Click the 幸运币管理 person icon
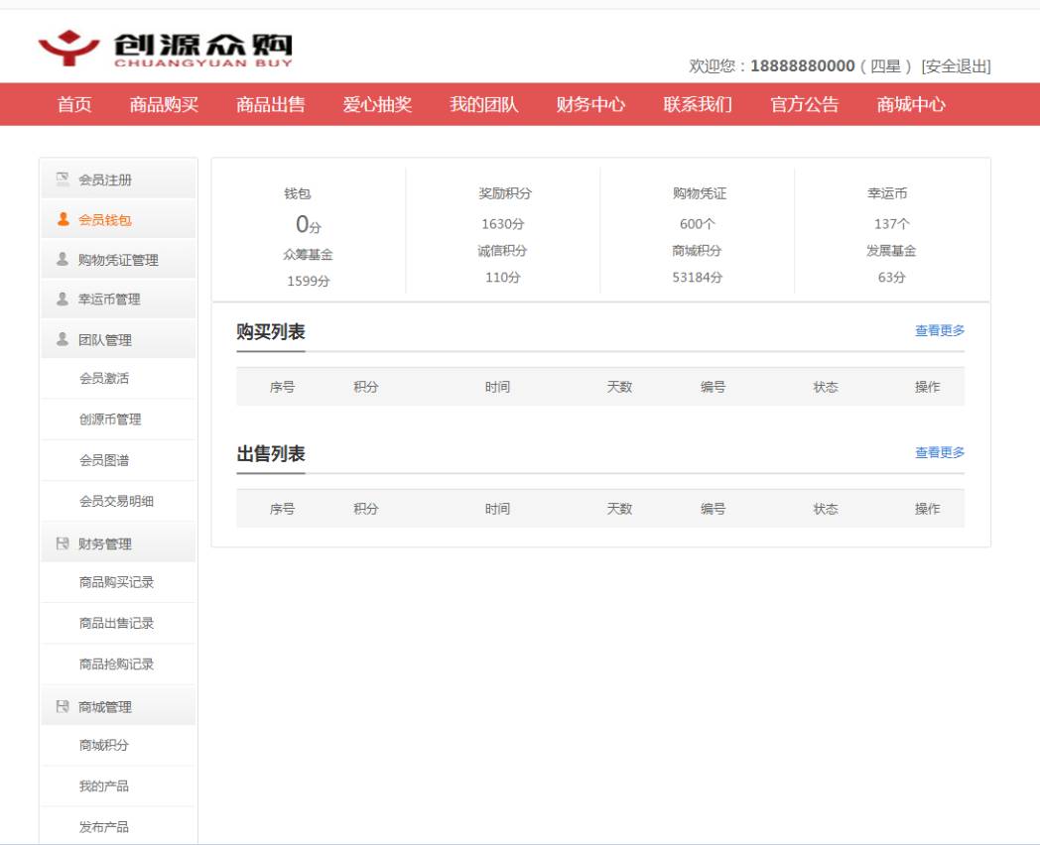The width and height of the screenshot is (1040, 845). [63, 299]
